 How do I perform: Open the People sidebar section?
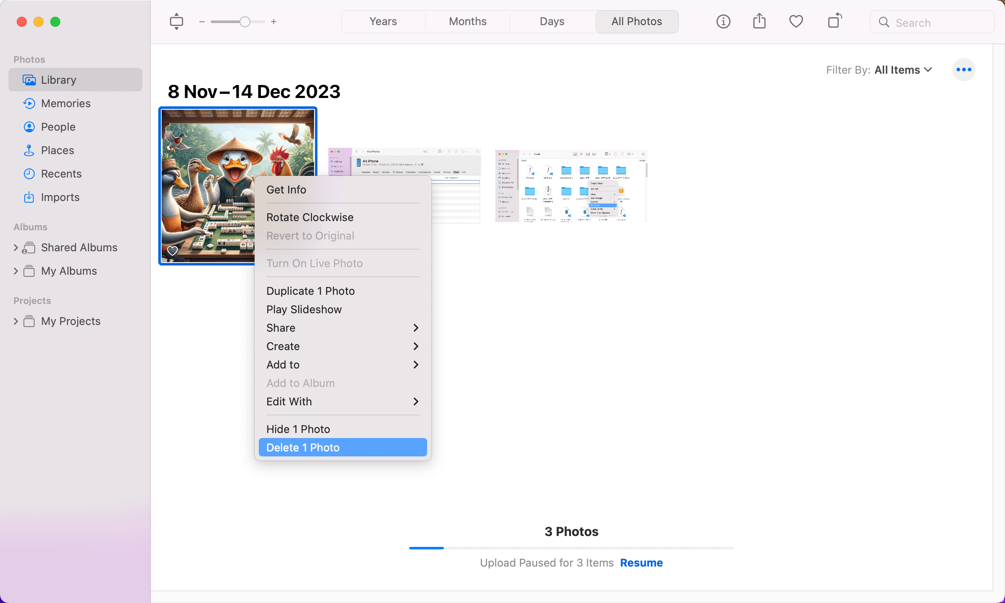tap(57, 126)
